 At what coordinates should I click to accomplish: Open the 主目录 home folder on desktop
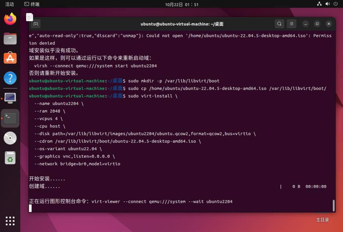click(x=322, y=220)
